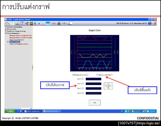Open Manage Saved Freeze Frame
Image resolution: width=161 pixels, height=126 pixels.
point(21,38)
